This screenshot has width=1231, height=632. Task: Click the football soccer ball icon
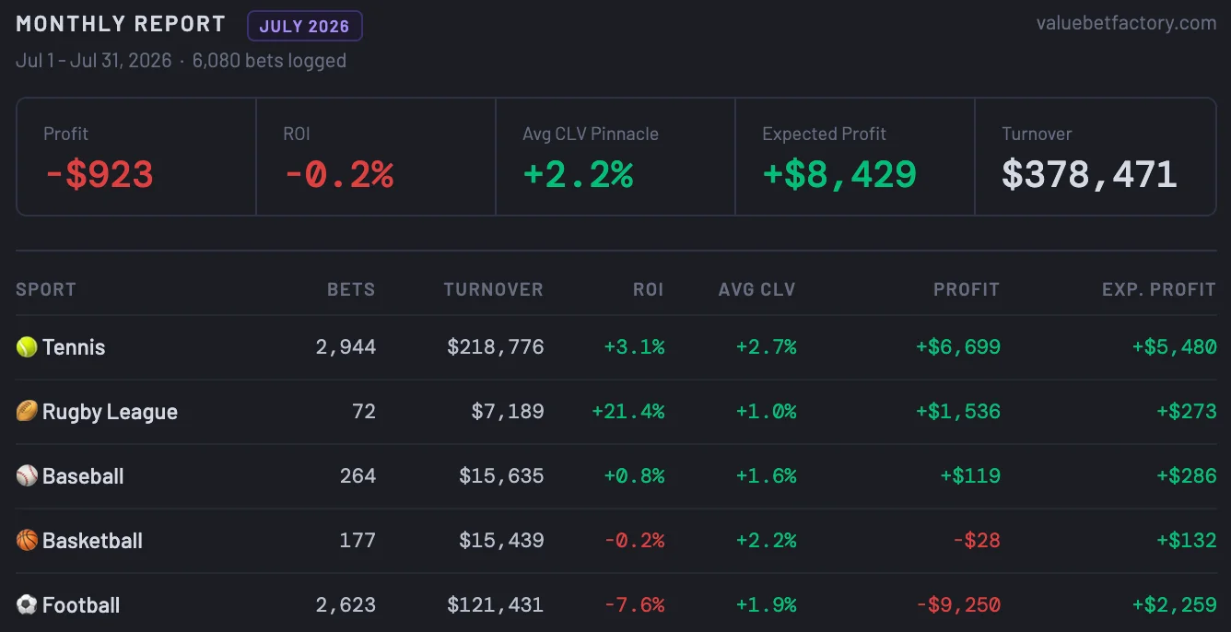(27, 605)
